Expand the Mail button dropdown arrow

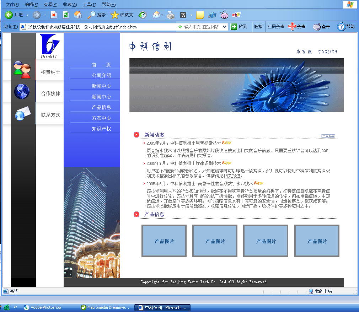[162, 15]
